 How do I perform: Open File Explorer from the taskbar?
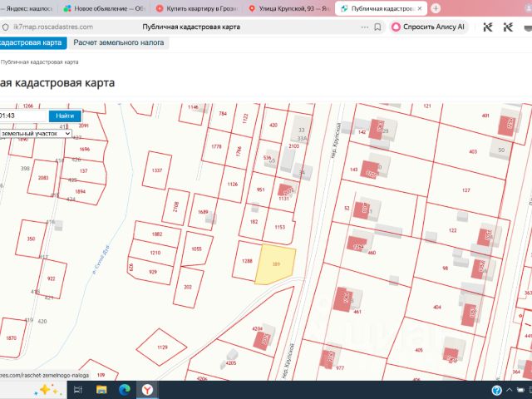(x=101, y=390)
